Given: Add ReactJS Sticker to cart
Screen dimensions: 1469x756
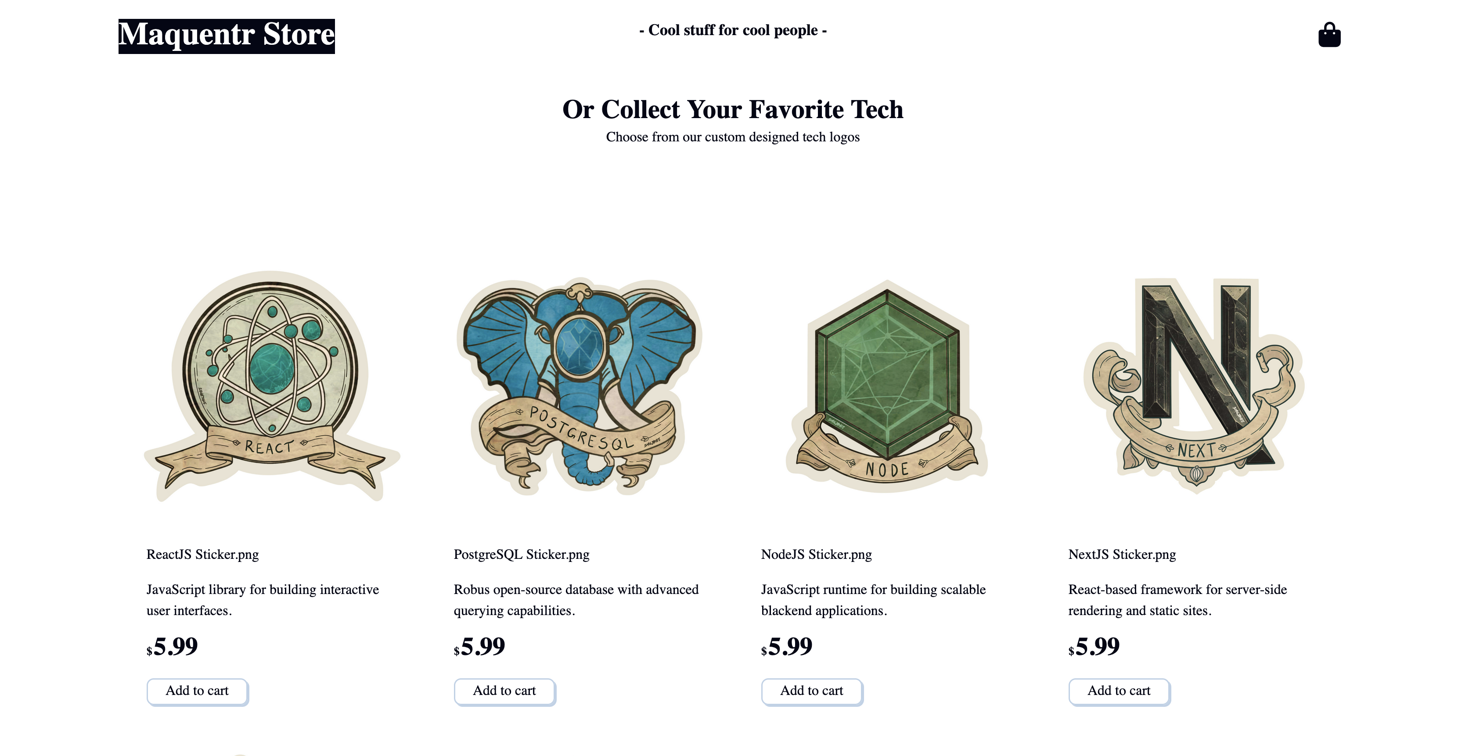Looking at the screenshot, I should point(197,691).
